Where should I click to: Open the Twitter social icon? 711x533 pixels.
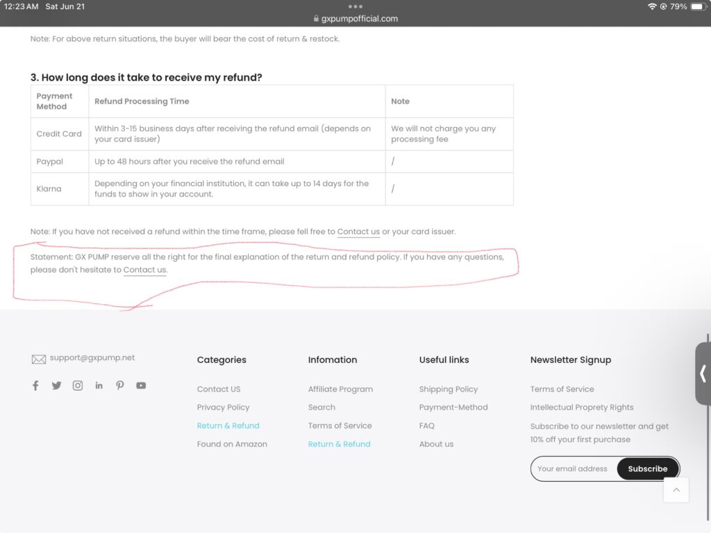click(56, 386)
